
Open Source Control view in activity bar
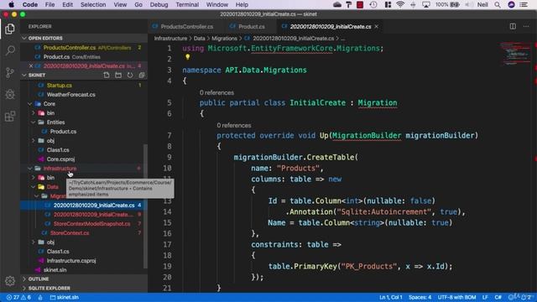(x=10, y=73)
